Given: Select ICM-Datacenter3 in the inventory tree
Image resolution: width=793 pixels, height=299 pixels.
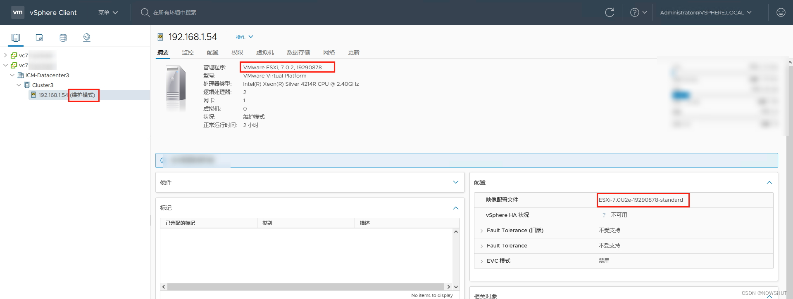Looking at the screenshot, I should pos(47,75).
